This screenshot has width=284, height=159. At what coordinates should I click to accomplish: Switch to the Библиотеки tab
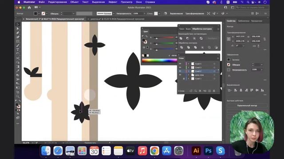point(244,21)
